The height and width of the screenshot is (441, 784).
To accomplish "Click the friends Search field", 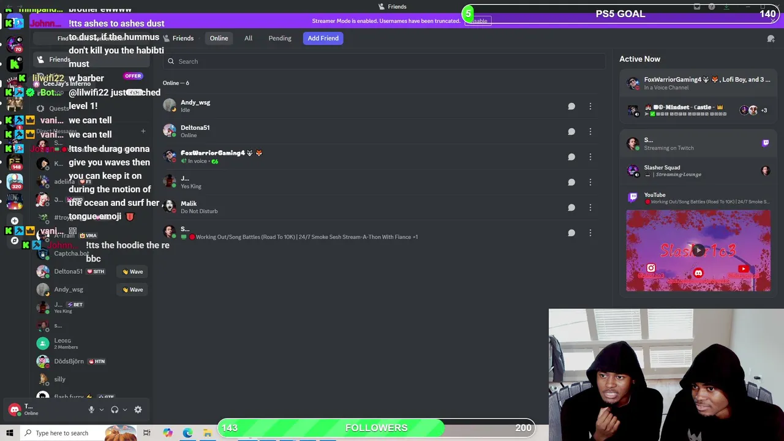I will (384, 61).
